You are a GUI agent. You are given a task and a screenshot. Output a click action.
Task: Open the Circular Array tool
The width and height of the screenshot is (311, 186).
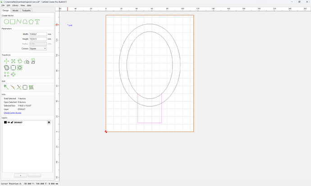click(x=13, y=74)
